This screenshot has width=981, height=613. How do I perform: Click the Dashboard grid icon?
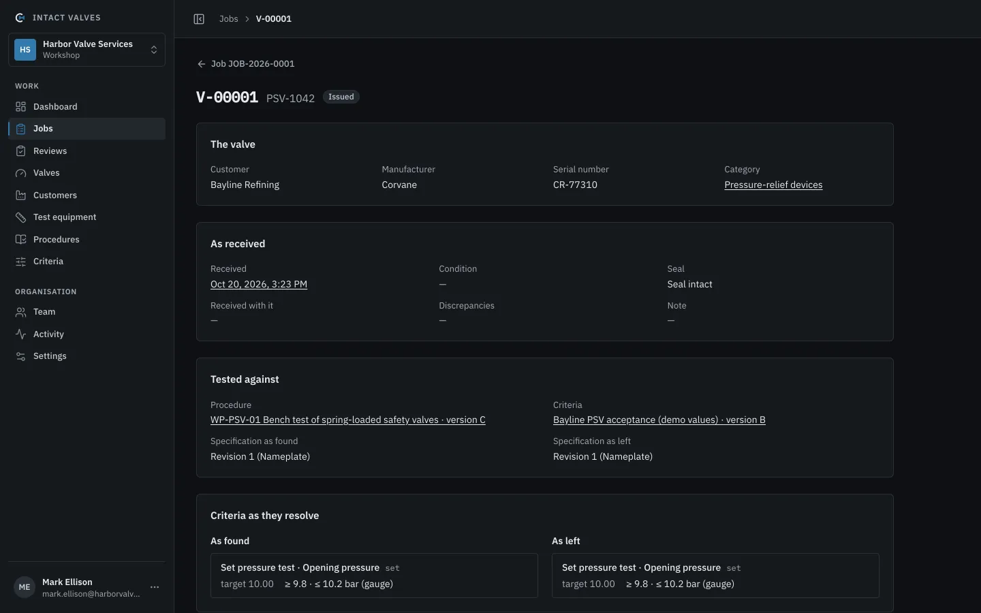click(21, 107)
